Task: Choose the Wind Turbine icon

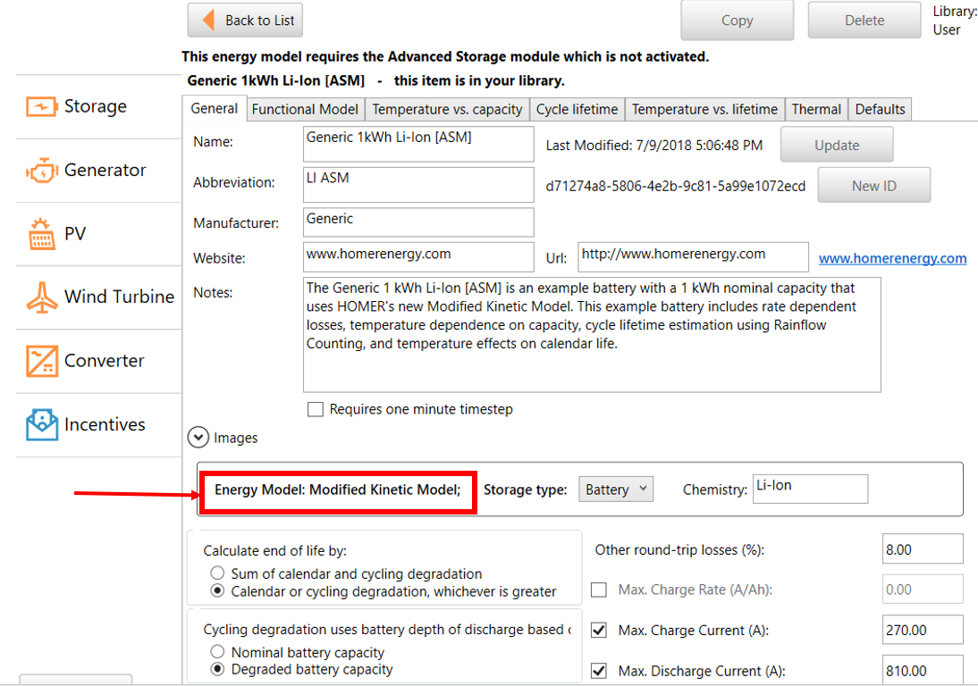Action: tap(41, 297)
